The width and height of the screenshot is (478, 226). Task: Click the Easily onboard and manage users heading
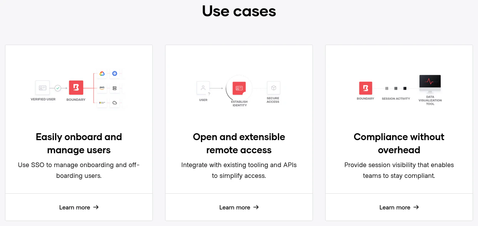pyautogui.click(x=79, y=143)
